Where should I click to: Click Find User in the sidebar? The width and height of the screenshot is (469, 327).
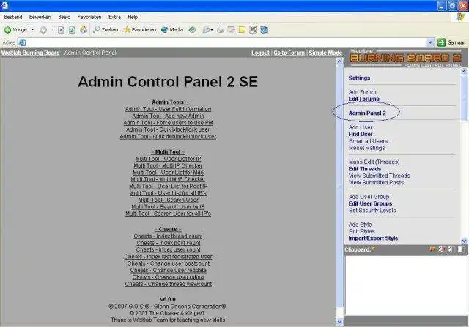click(361, 134)
